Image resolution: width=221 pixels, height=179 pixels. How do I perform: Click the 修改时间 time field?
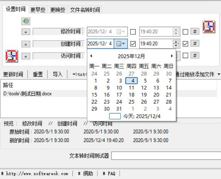(x=156, y=32)
